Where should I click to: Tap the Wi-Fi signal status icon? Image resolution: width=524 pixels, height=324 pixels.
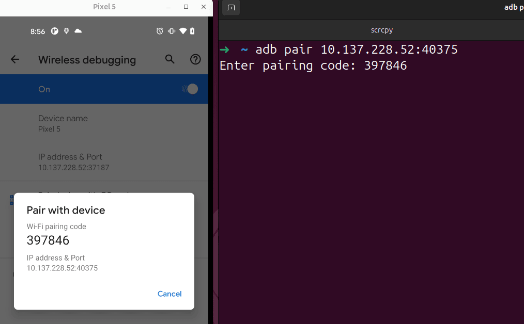pos(183,31)
